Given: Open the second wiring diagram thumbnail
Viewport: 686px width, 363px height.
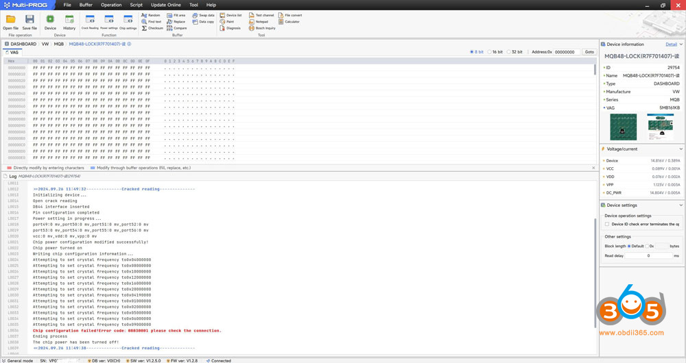Looking at the screenshot, I should tap(660, 127).
